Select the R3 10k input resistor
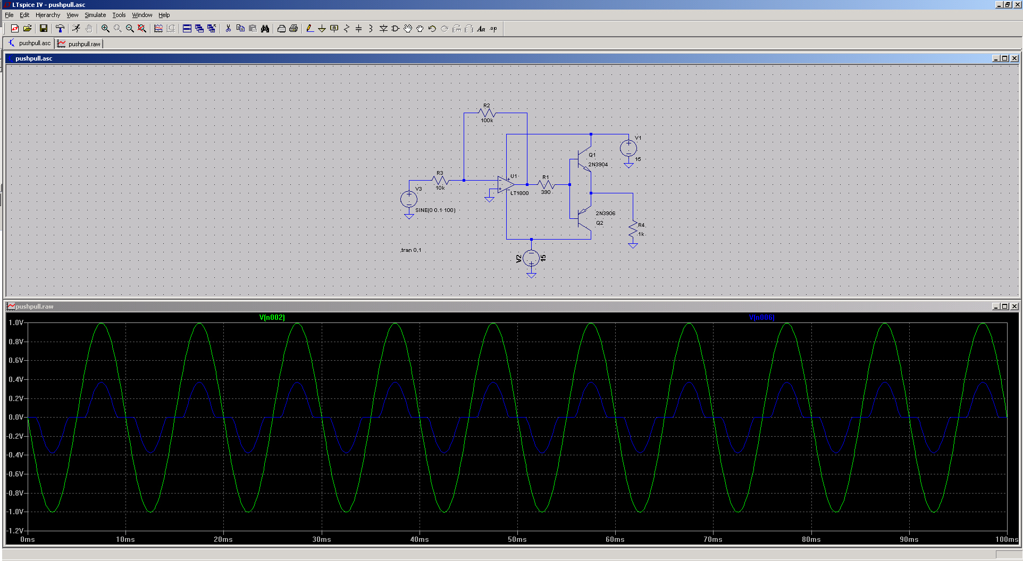Viewport: 1023px width, 561px height. 441,180
